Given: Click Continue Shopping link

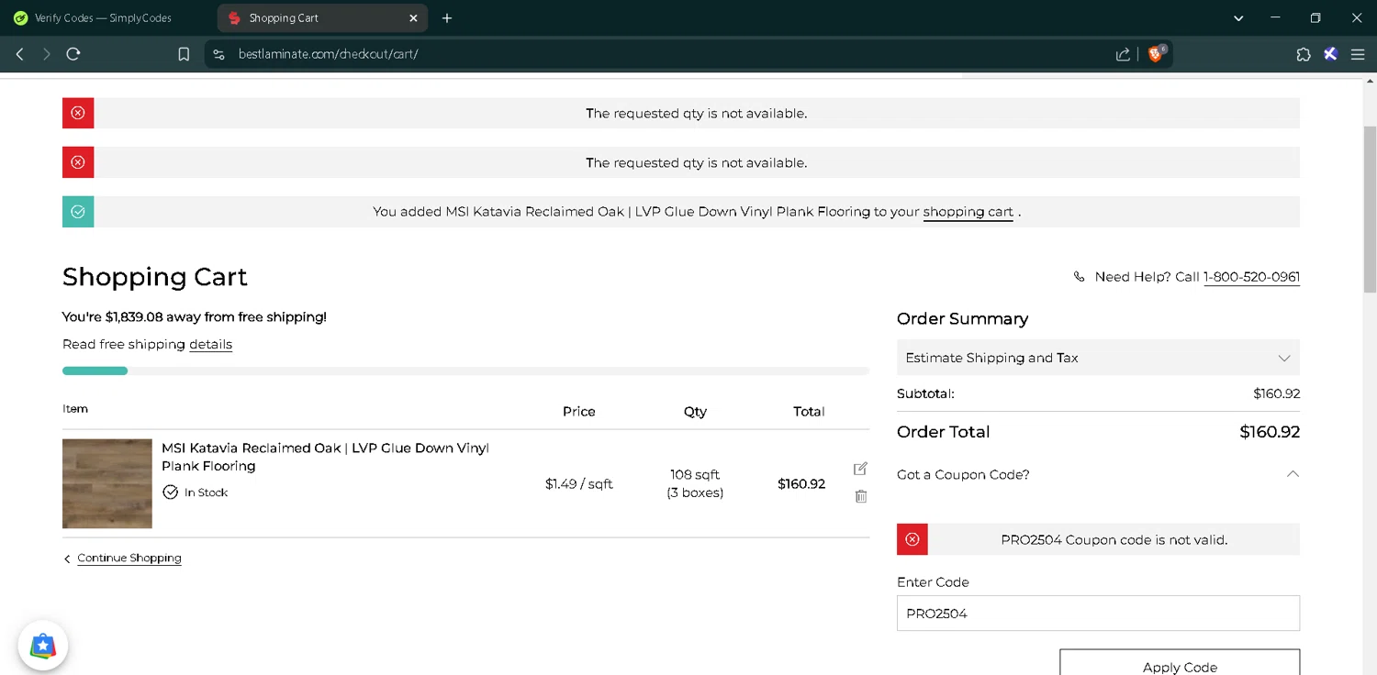Looking at the screenshot, I should point(129,558).
